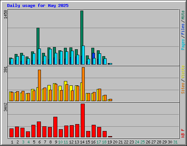Click the green day 18 weekend label

(104, 142)
